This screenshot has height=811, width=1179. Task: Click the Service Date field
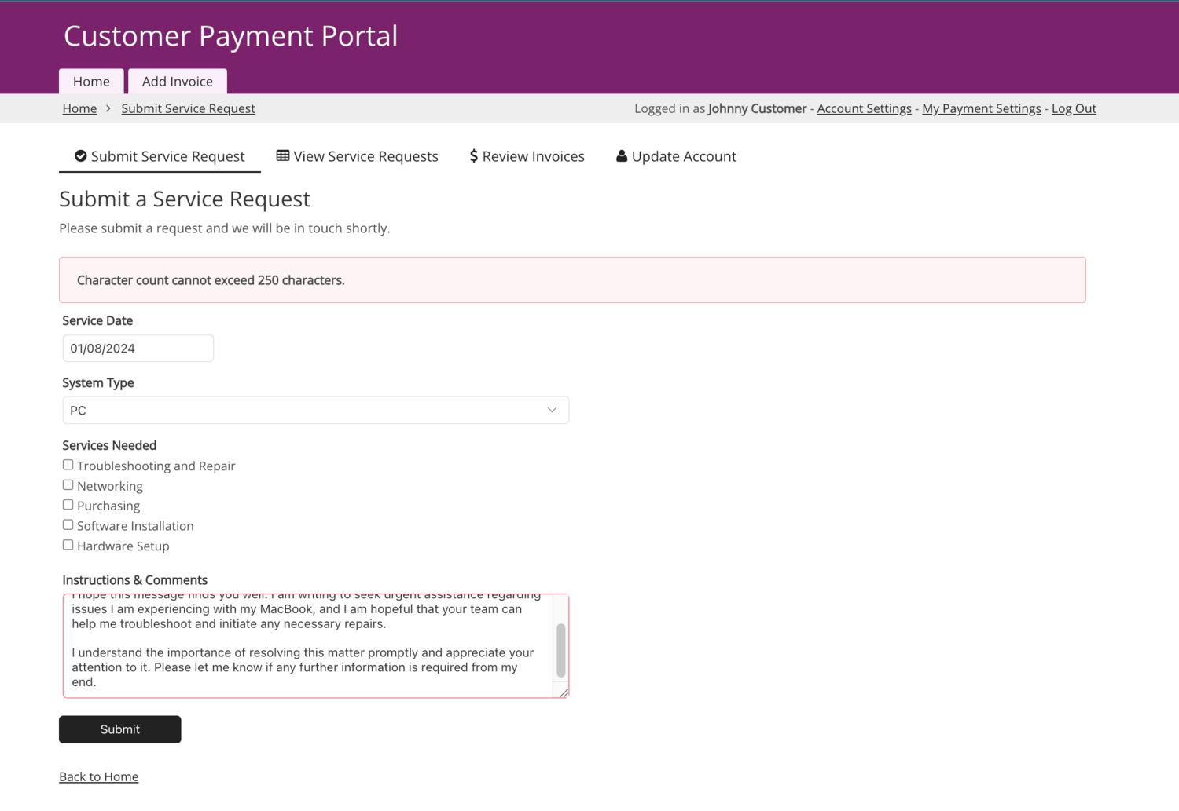[x=138, y=348]
